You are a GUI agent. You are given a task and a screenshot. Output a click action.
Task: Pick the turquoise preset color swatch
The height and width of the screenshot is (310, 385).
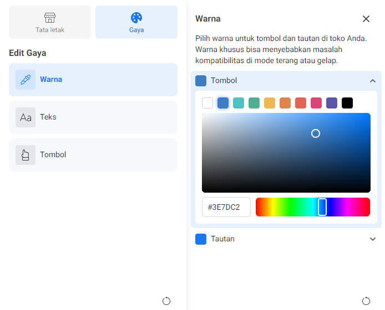(x=239, y=103)
